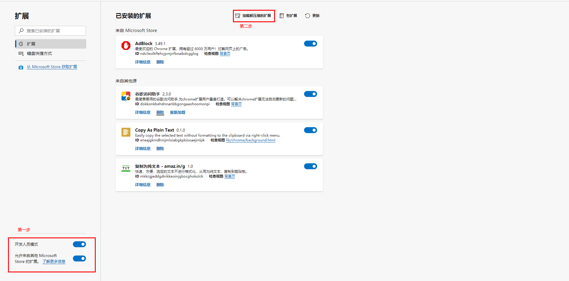This screenshot has height=281, width=569.
Task: Click the 更新 refresh icon
Action: [x=307, y=16]
